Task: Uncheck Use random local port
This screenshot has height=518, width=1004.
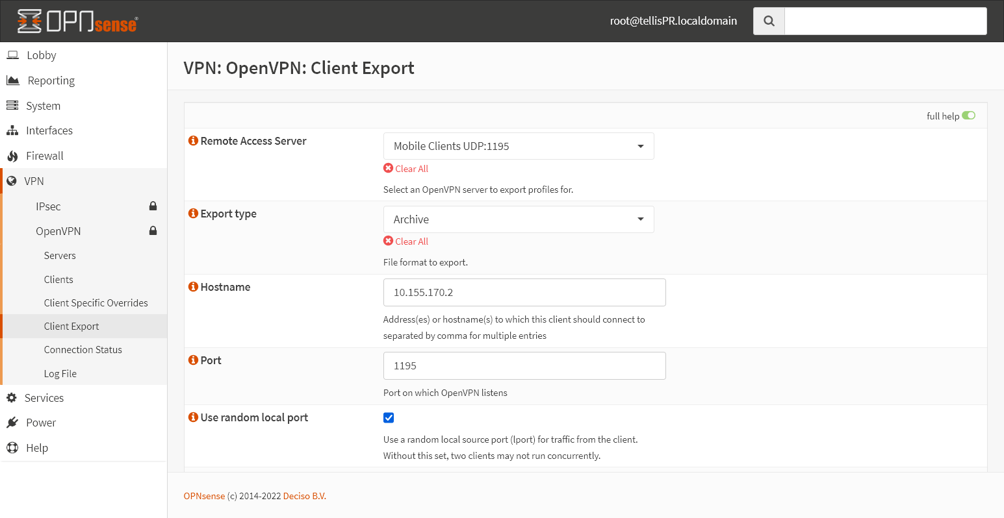Action: [389, 417]
